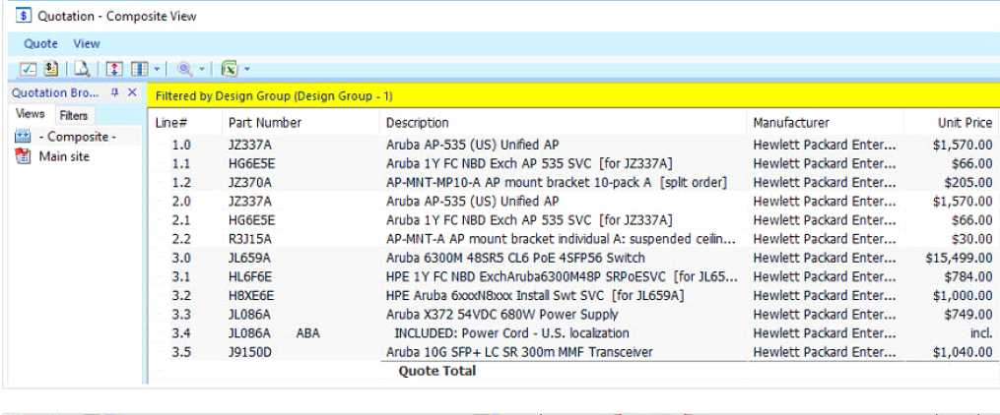Close the Quotation Browser panel

(x=133, y=92)
